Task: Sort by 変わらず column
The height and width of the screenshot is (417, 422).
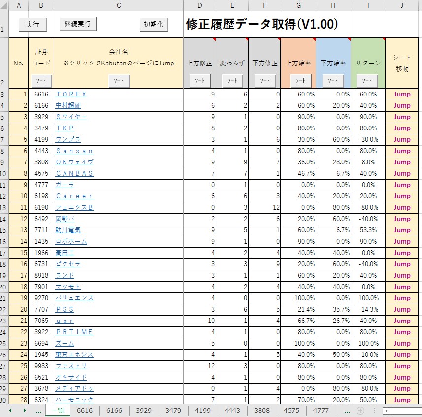Action: click(x=232, y=81)
